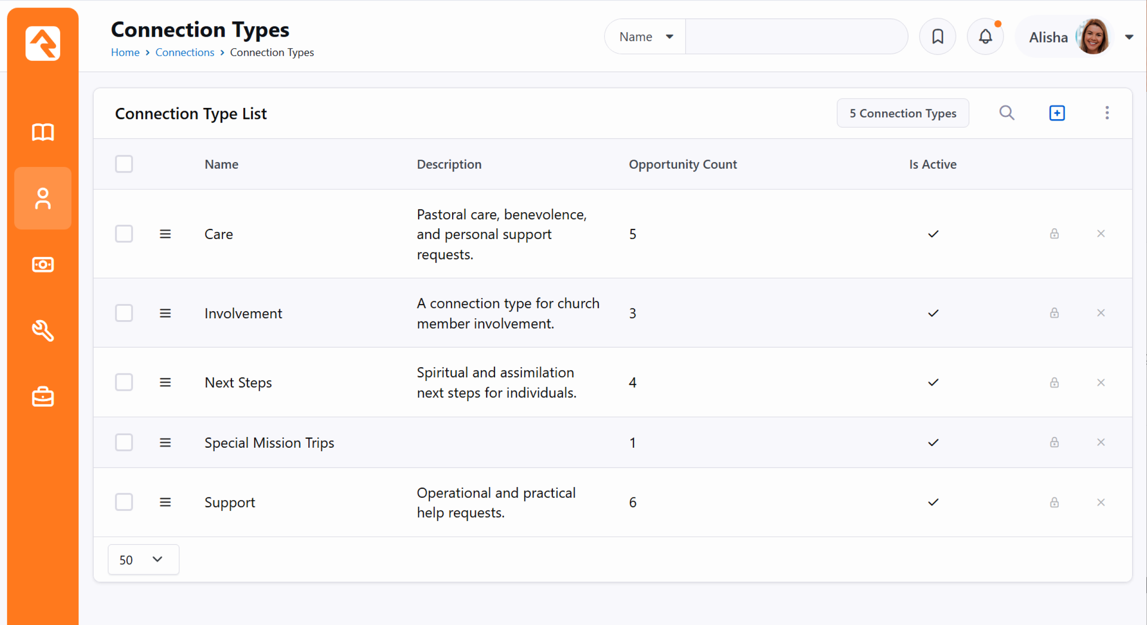Delete the Support connection type
The height and width of the screenshot is (625, 1147).
(x=1100, y=502)
